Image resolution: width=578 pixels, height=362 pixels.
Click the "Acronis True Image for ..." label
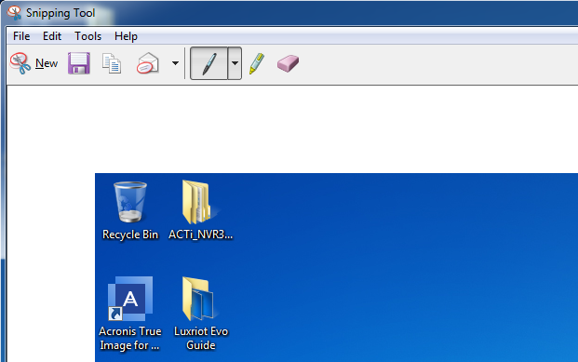coord(130,338)
